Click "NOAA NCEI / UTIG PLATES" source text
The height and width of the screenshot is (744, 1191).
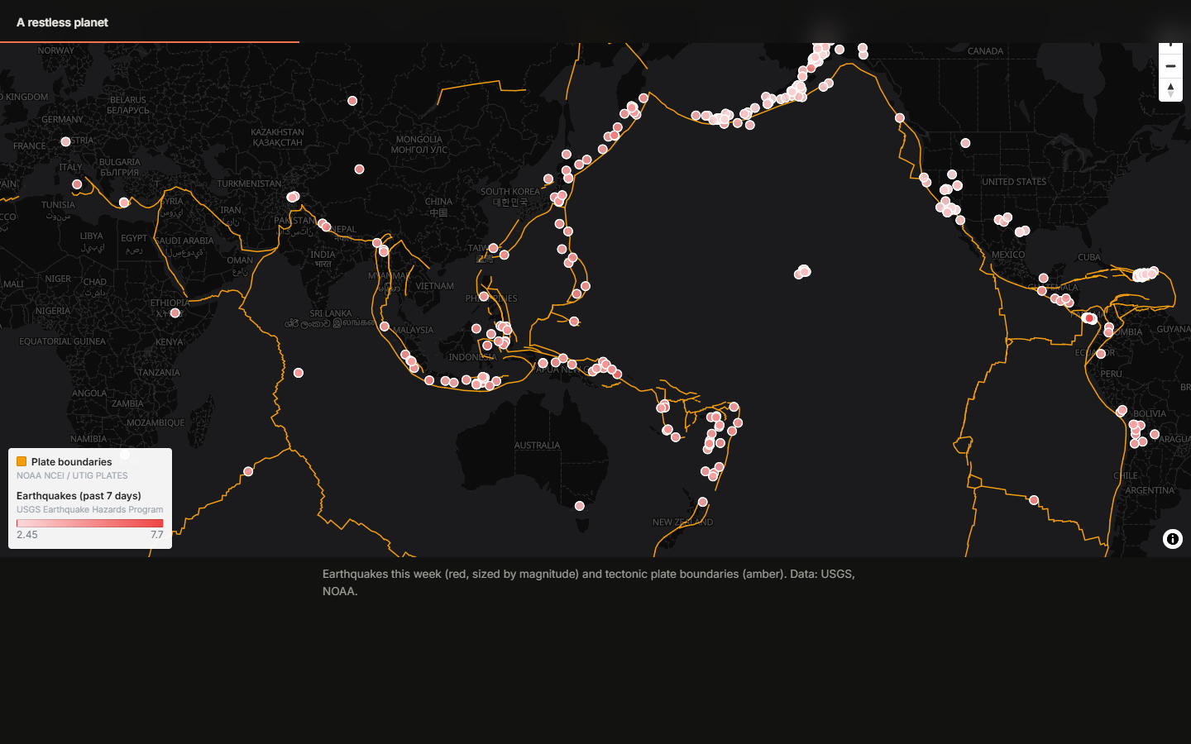[72, 475]
